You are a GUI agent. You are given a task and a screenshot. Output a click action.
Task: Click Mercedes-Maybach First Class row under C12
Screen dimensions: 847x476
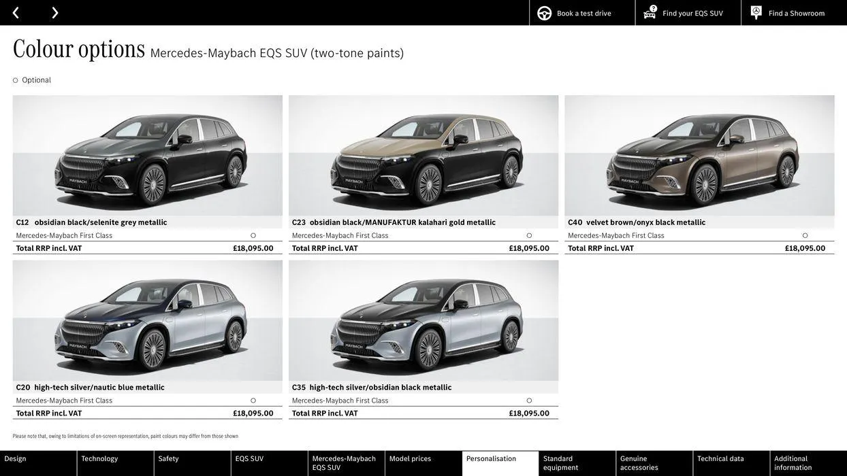(x=148, y=235)
